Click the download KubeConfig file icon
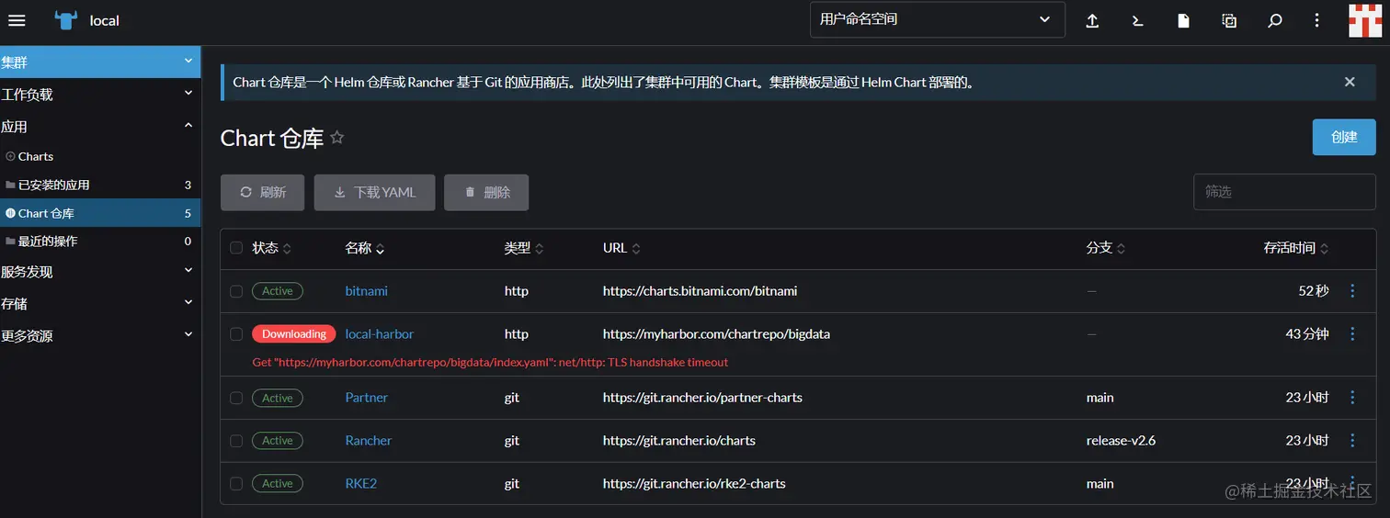This screenshot has width=1390, height=518. click(1184, 20)
